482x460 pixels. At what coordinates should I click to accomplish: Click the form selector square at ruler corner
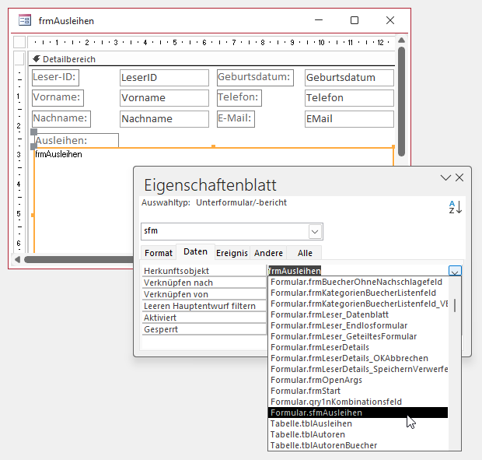point(19,42)
